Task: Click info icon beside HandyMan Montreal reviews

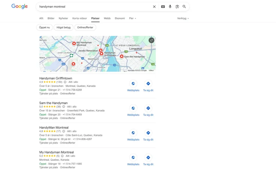Action: tap(64, 131)
